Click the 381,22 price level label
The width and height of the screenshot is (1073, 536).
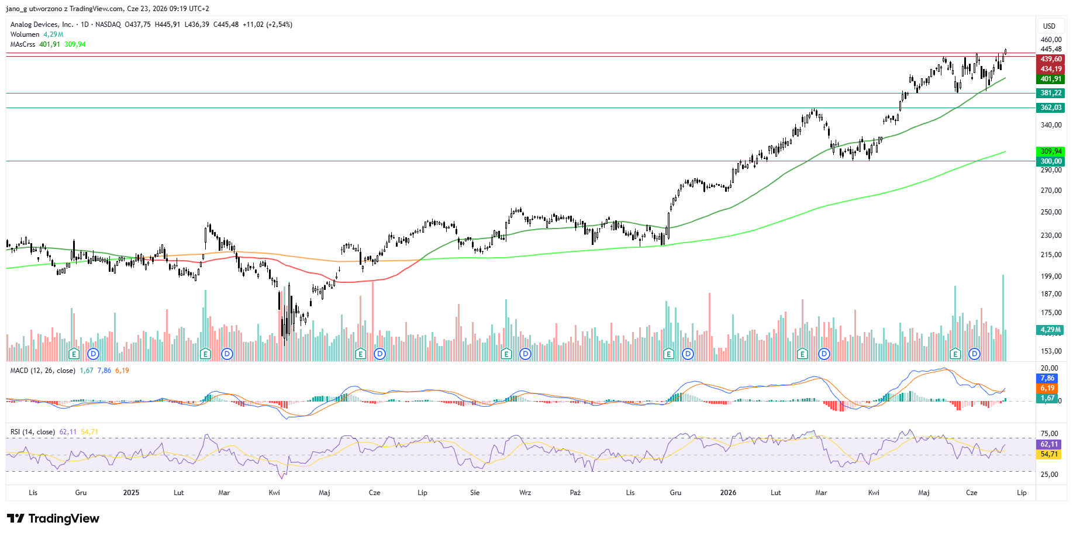[1051, 93]
